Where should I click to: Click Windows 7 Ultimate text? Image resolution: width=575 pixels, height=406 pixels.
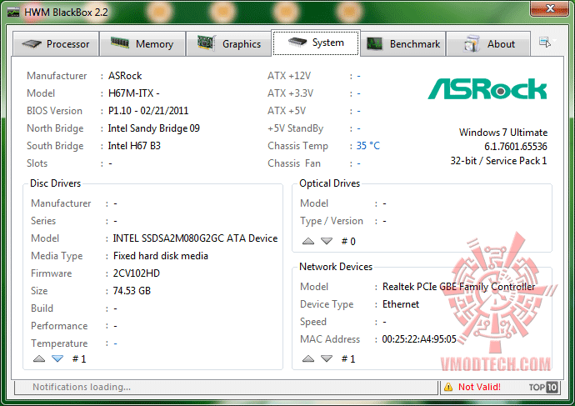point(503,133)
